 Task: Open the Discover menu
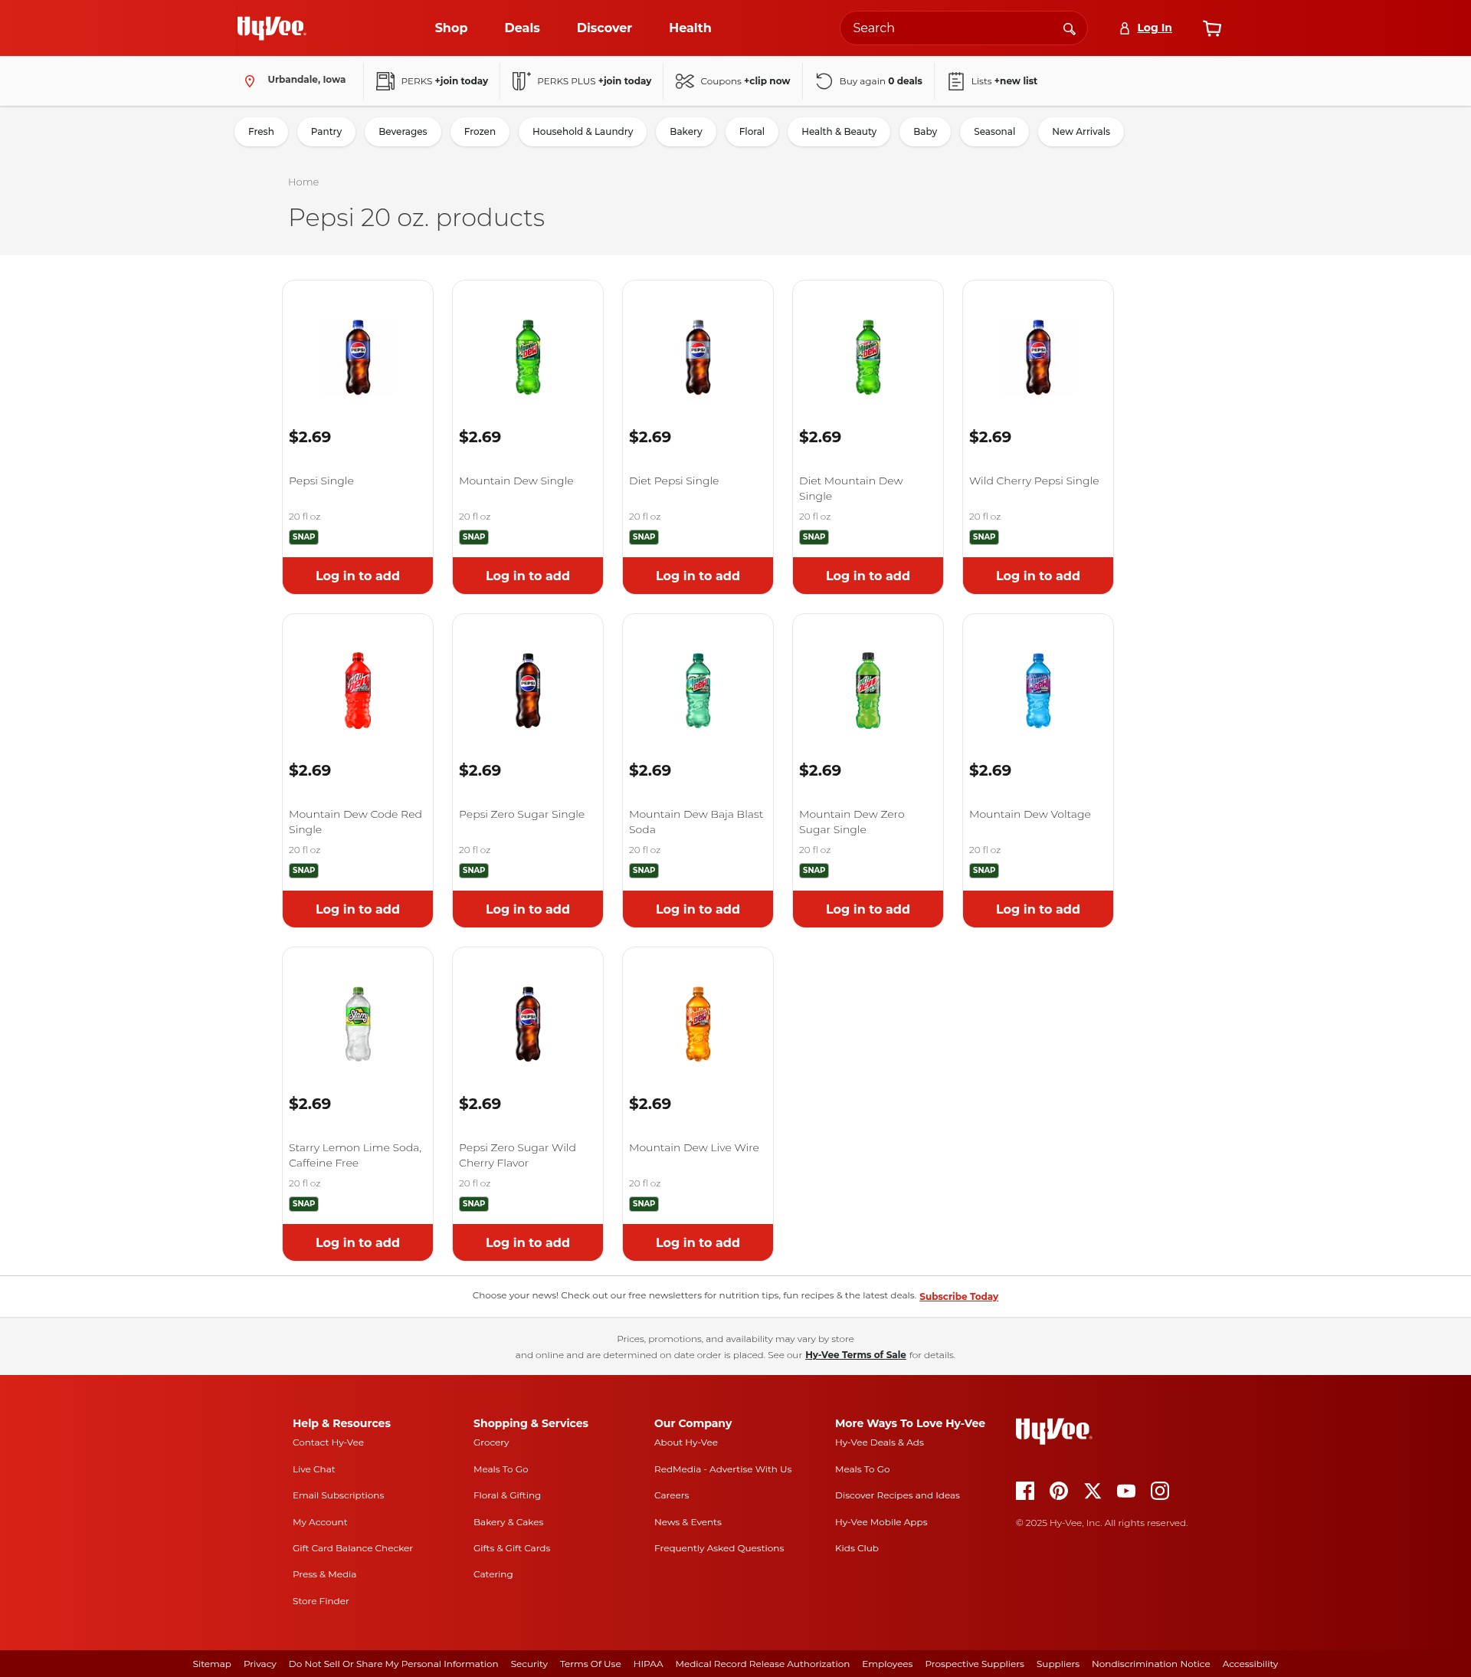[x=604, y=28]
